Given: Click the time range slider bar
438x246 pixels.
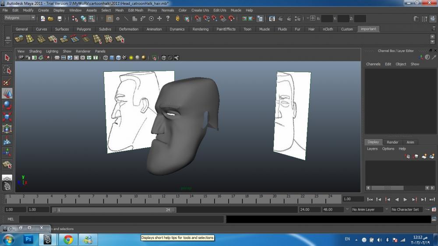Looking at the screenshot, I should (x=114, y=210).
